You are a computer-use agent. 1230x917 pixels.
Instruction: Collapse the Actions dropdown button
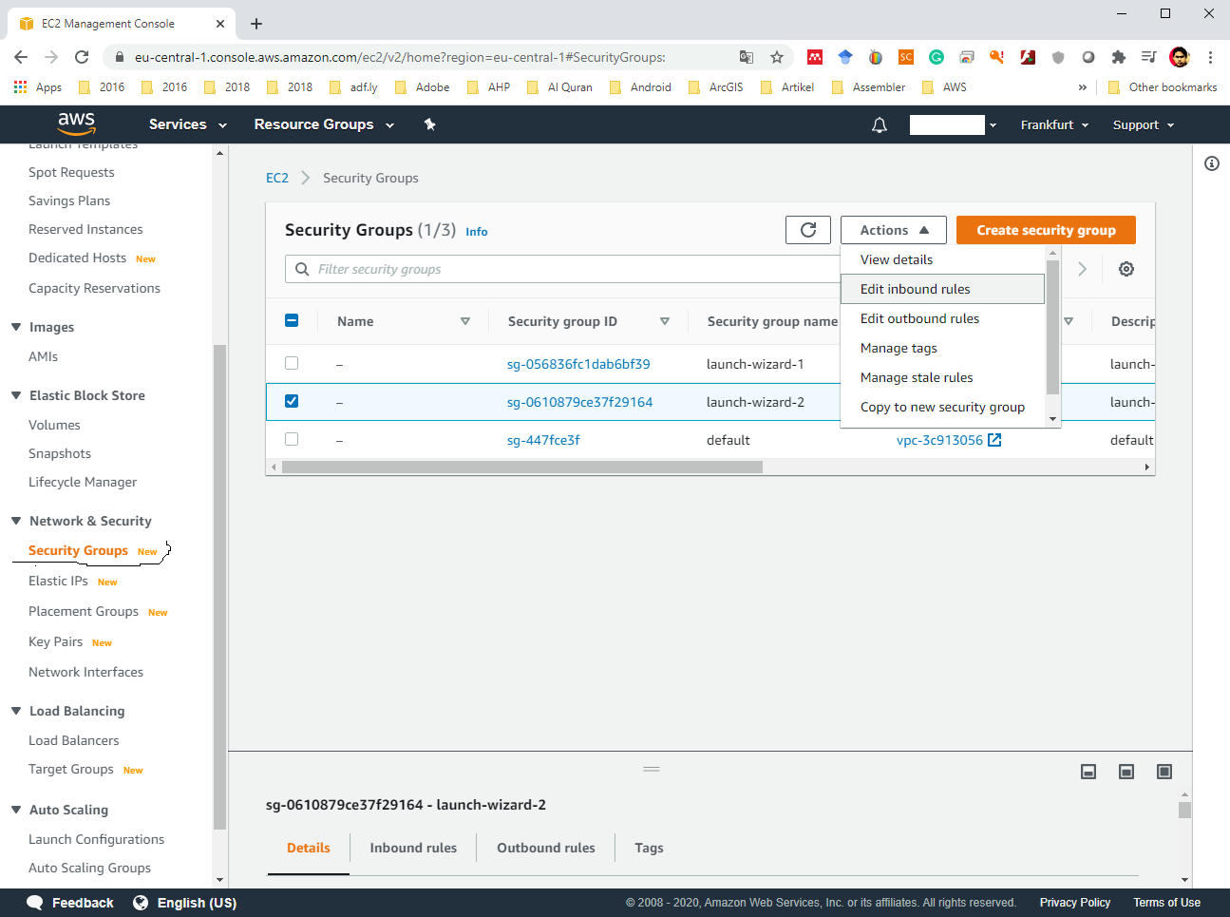894,230
